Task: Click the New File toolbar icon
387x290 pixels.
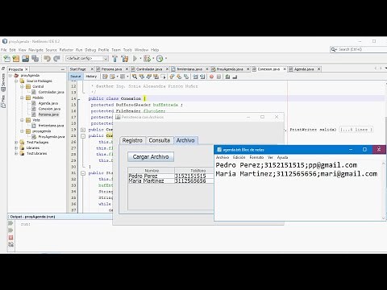Action: 6,58
